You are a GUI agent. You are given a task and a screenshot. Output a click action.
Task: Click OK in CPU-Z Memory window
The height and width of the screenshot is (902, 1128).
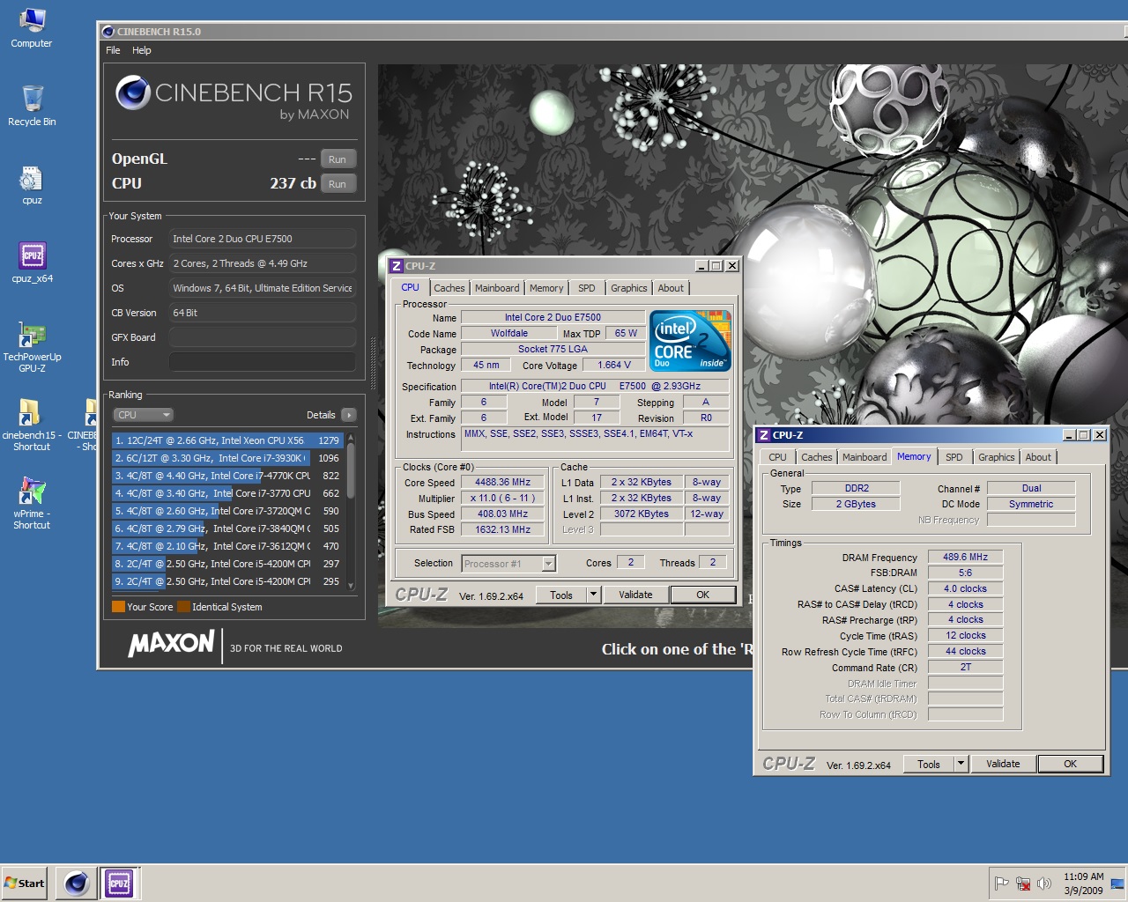click(1071, 764)
